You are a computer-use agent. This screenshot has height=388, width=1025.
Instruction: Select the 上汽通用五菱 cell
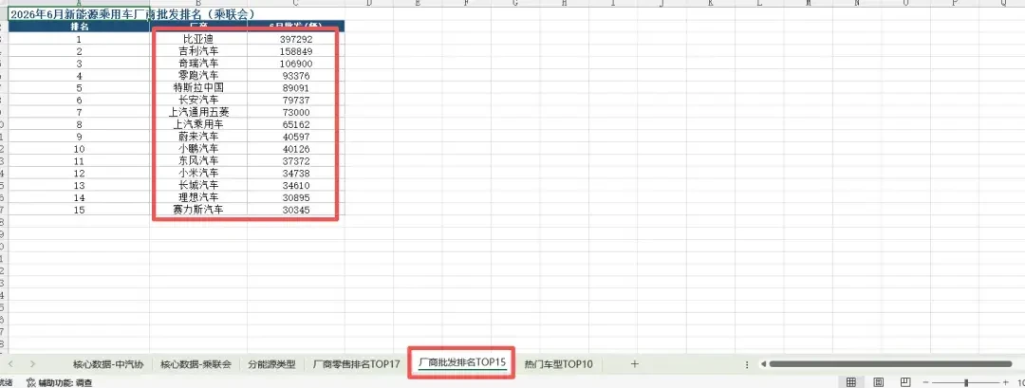click(x=198, y=112)
